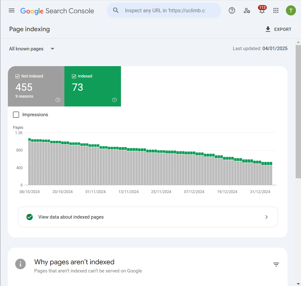Expand the All known pages dropdown
The height and width of the screenshot is (286, 301).
pos(32,49)
